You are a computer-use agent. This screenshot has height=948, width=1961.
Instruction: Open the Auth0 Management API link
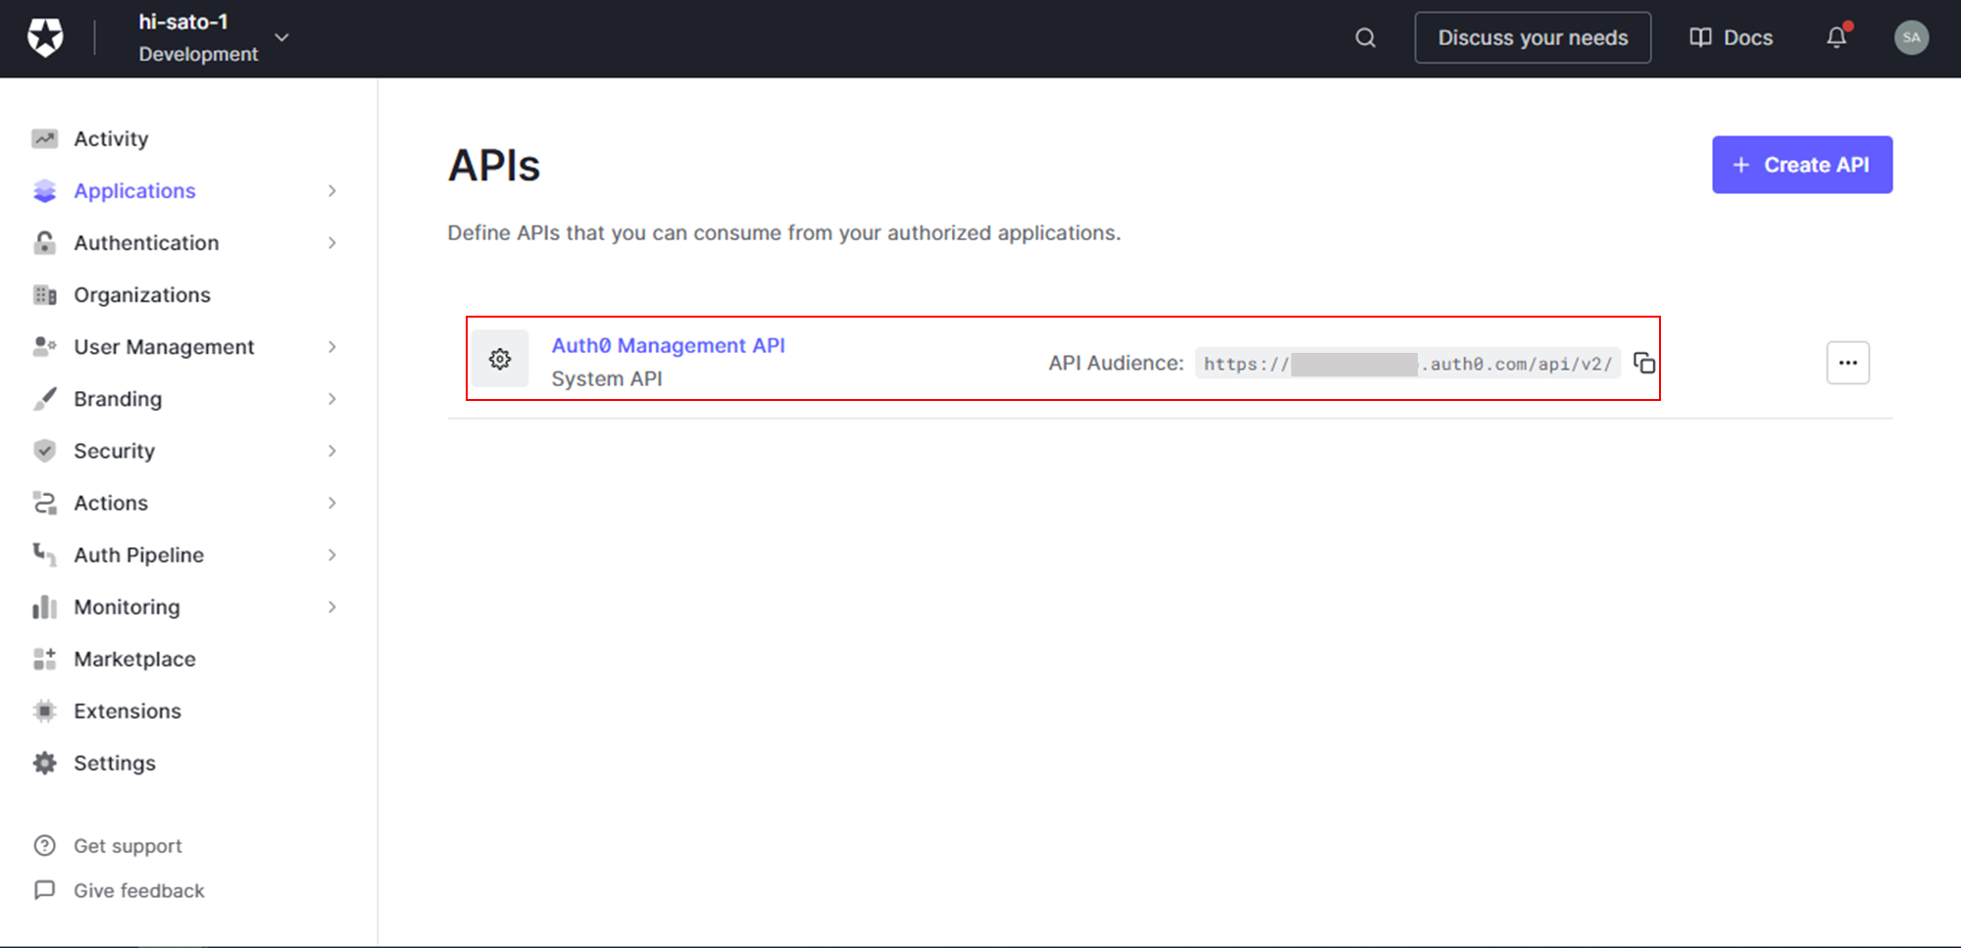[x=668, y=345]
